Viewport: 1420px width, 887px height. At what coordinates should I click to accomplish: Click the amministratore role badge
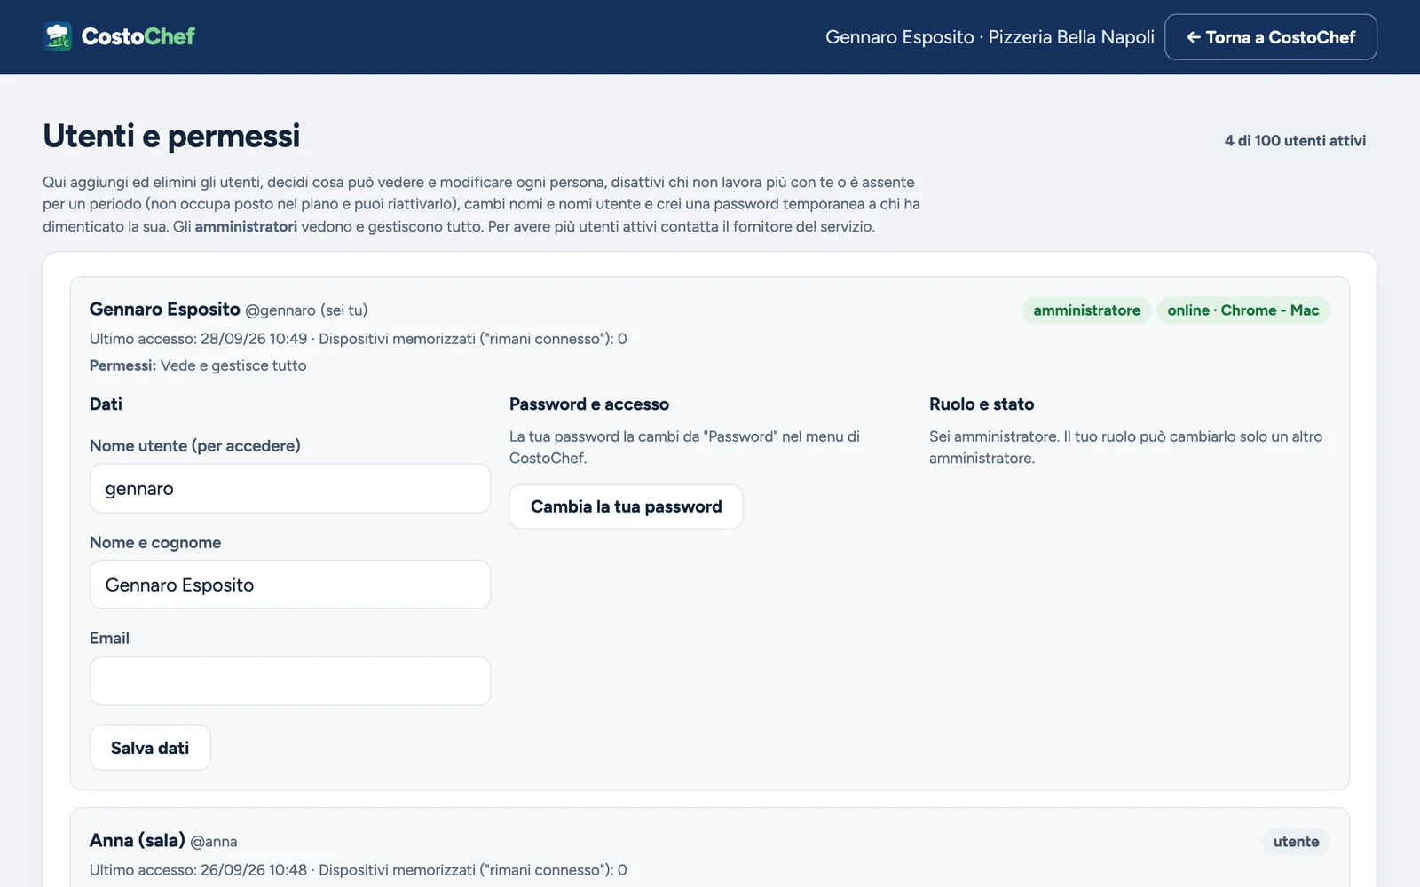pos(1086,310)
